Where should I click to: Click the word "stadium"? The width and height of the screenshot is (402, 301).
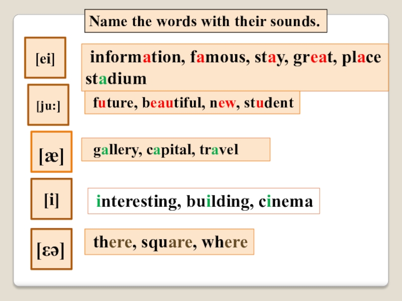116,79
